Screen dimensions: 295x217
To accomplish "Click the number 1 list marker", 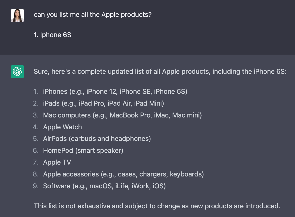I will pyautogui.click(x=36, y=92).
